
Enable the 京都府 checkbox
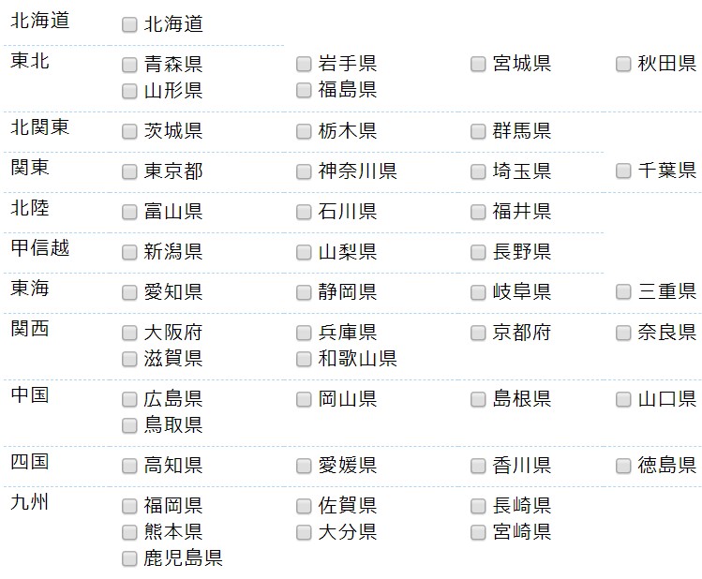[478, 333]
